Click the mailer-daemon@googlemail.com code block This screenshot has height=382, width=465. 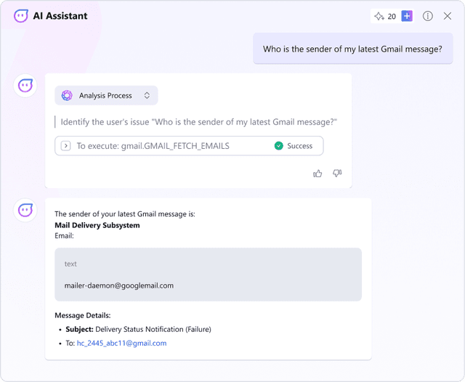click(x=208, y=275)
